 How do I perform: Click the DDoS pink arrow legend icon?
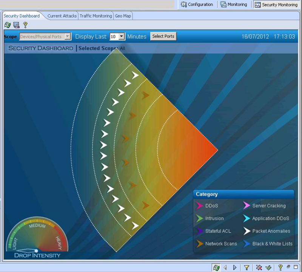(x=200, y=206)
